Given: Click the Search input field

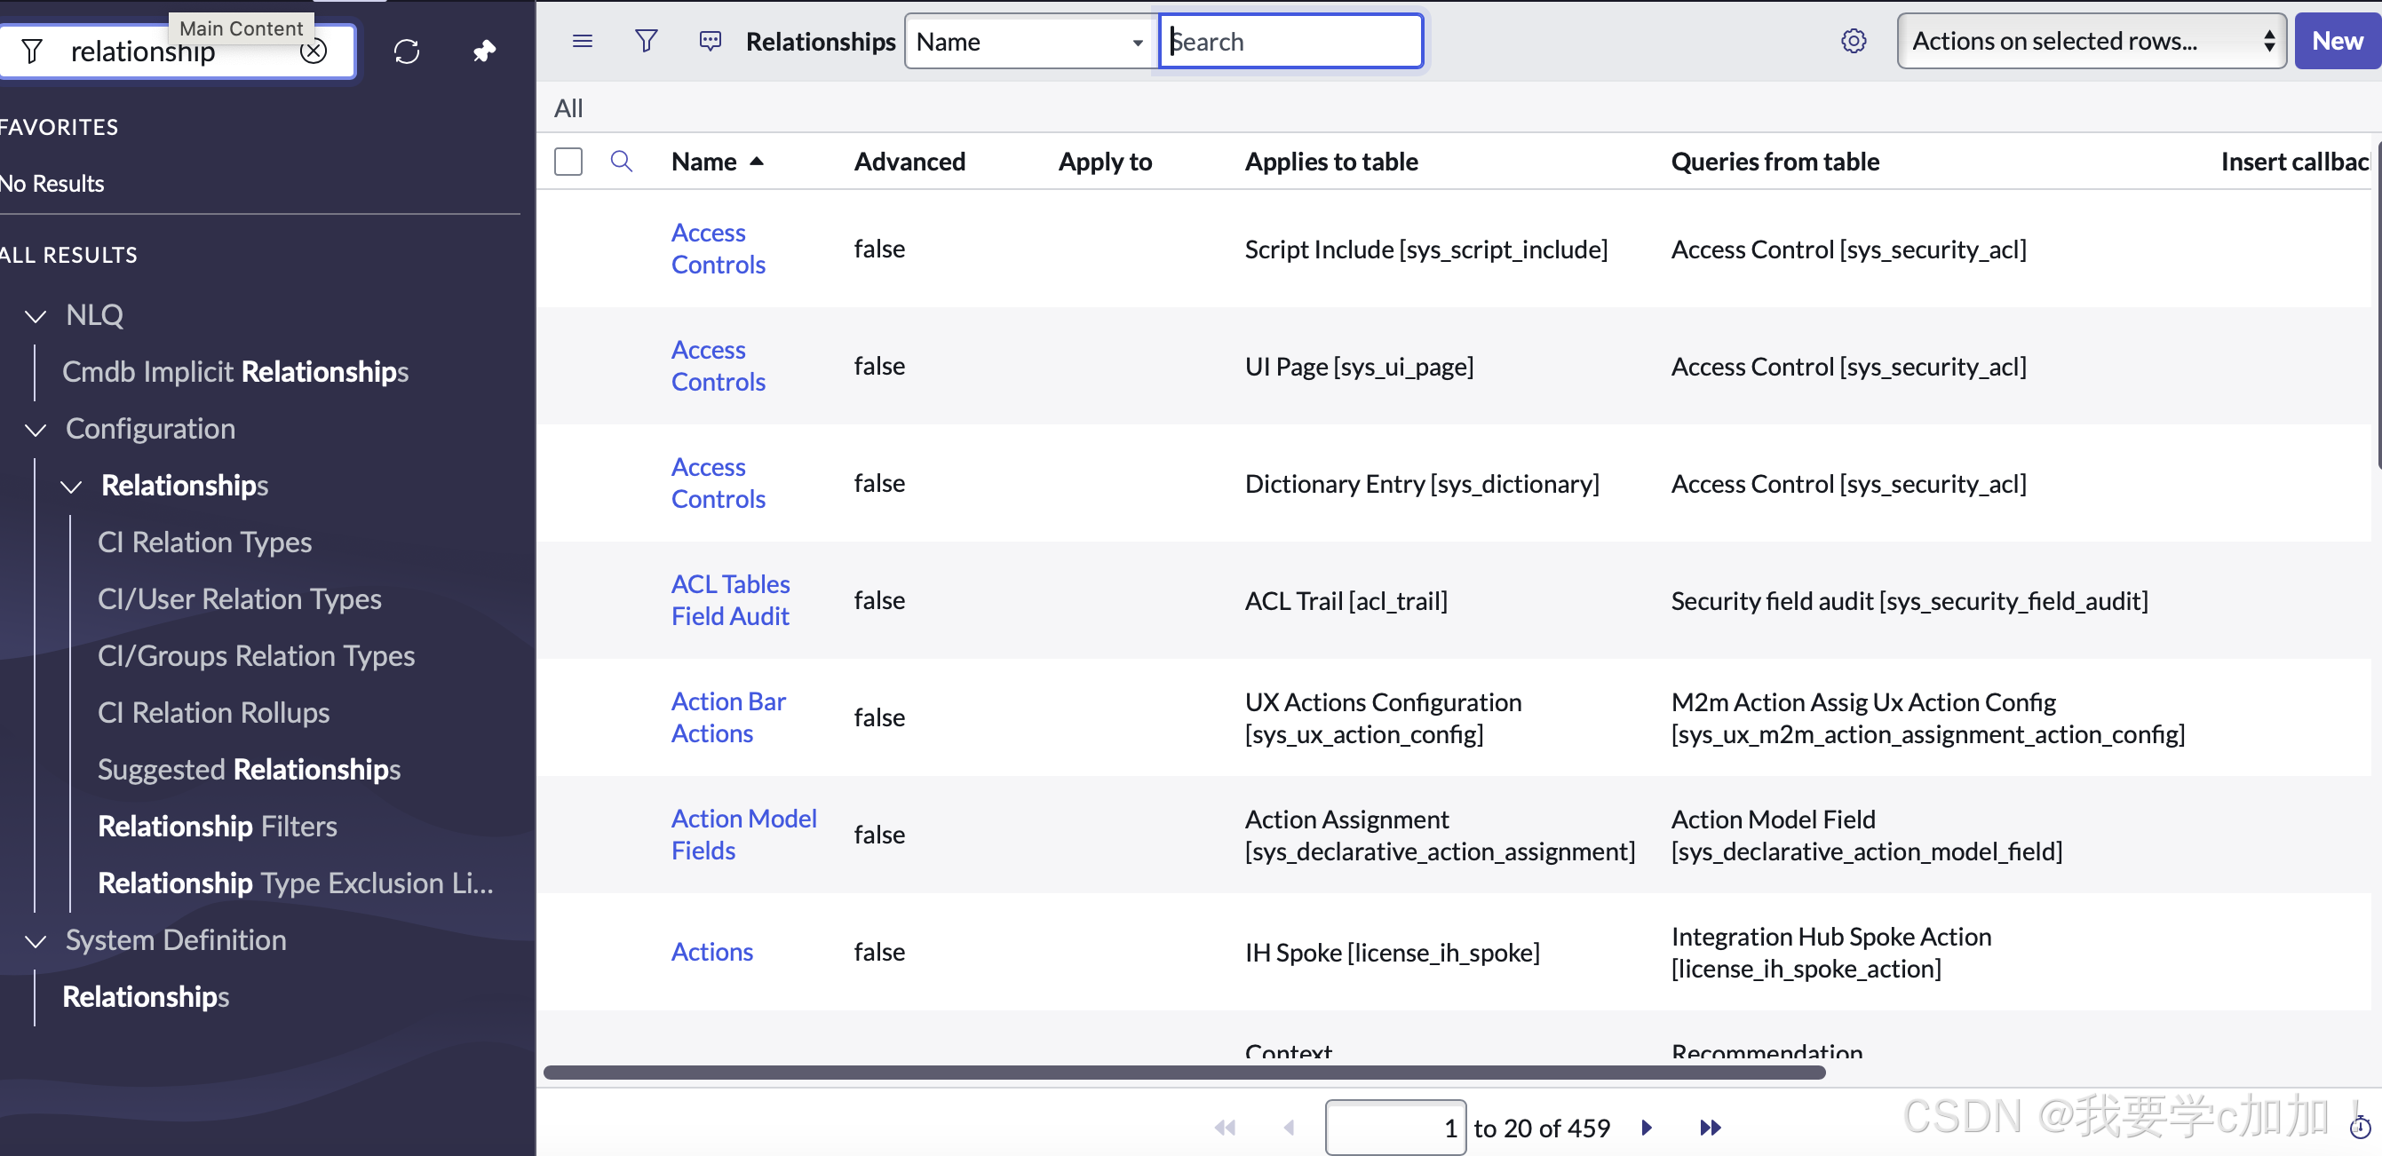Looking at the screenshot, I should pos(1290,42).
